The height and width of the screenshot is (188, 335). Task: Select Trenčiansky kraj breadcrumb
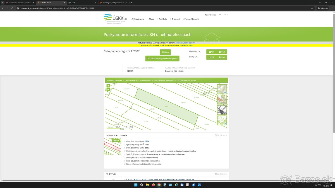[131, 80]
